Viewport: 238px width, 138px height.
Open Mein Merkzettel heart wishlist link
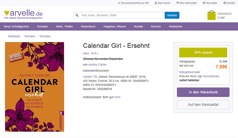(x=186, y=3)
